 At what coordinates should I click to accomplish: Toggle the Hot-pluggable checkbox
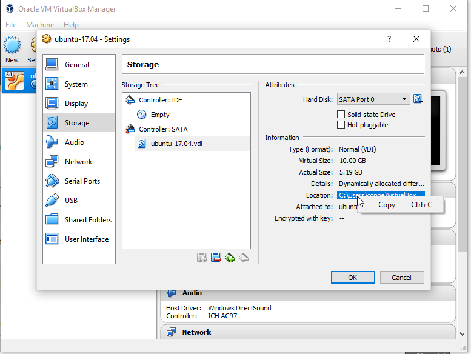(341, 125)
